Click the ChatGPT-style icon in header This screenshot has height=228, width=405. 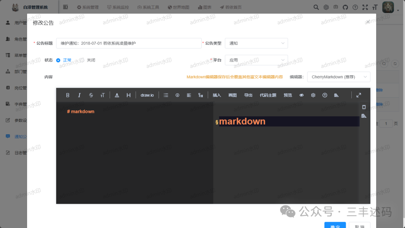point(326,7)
